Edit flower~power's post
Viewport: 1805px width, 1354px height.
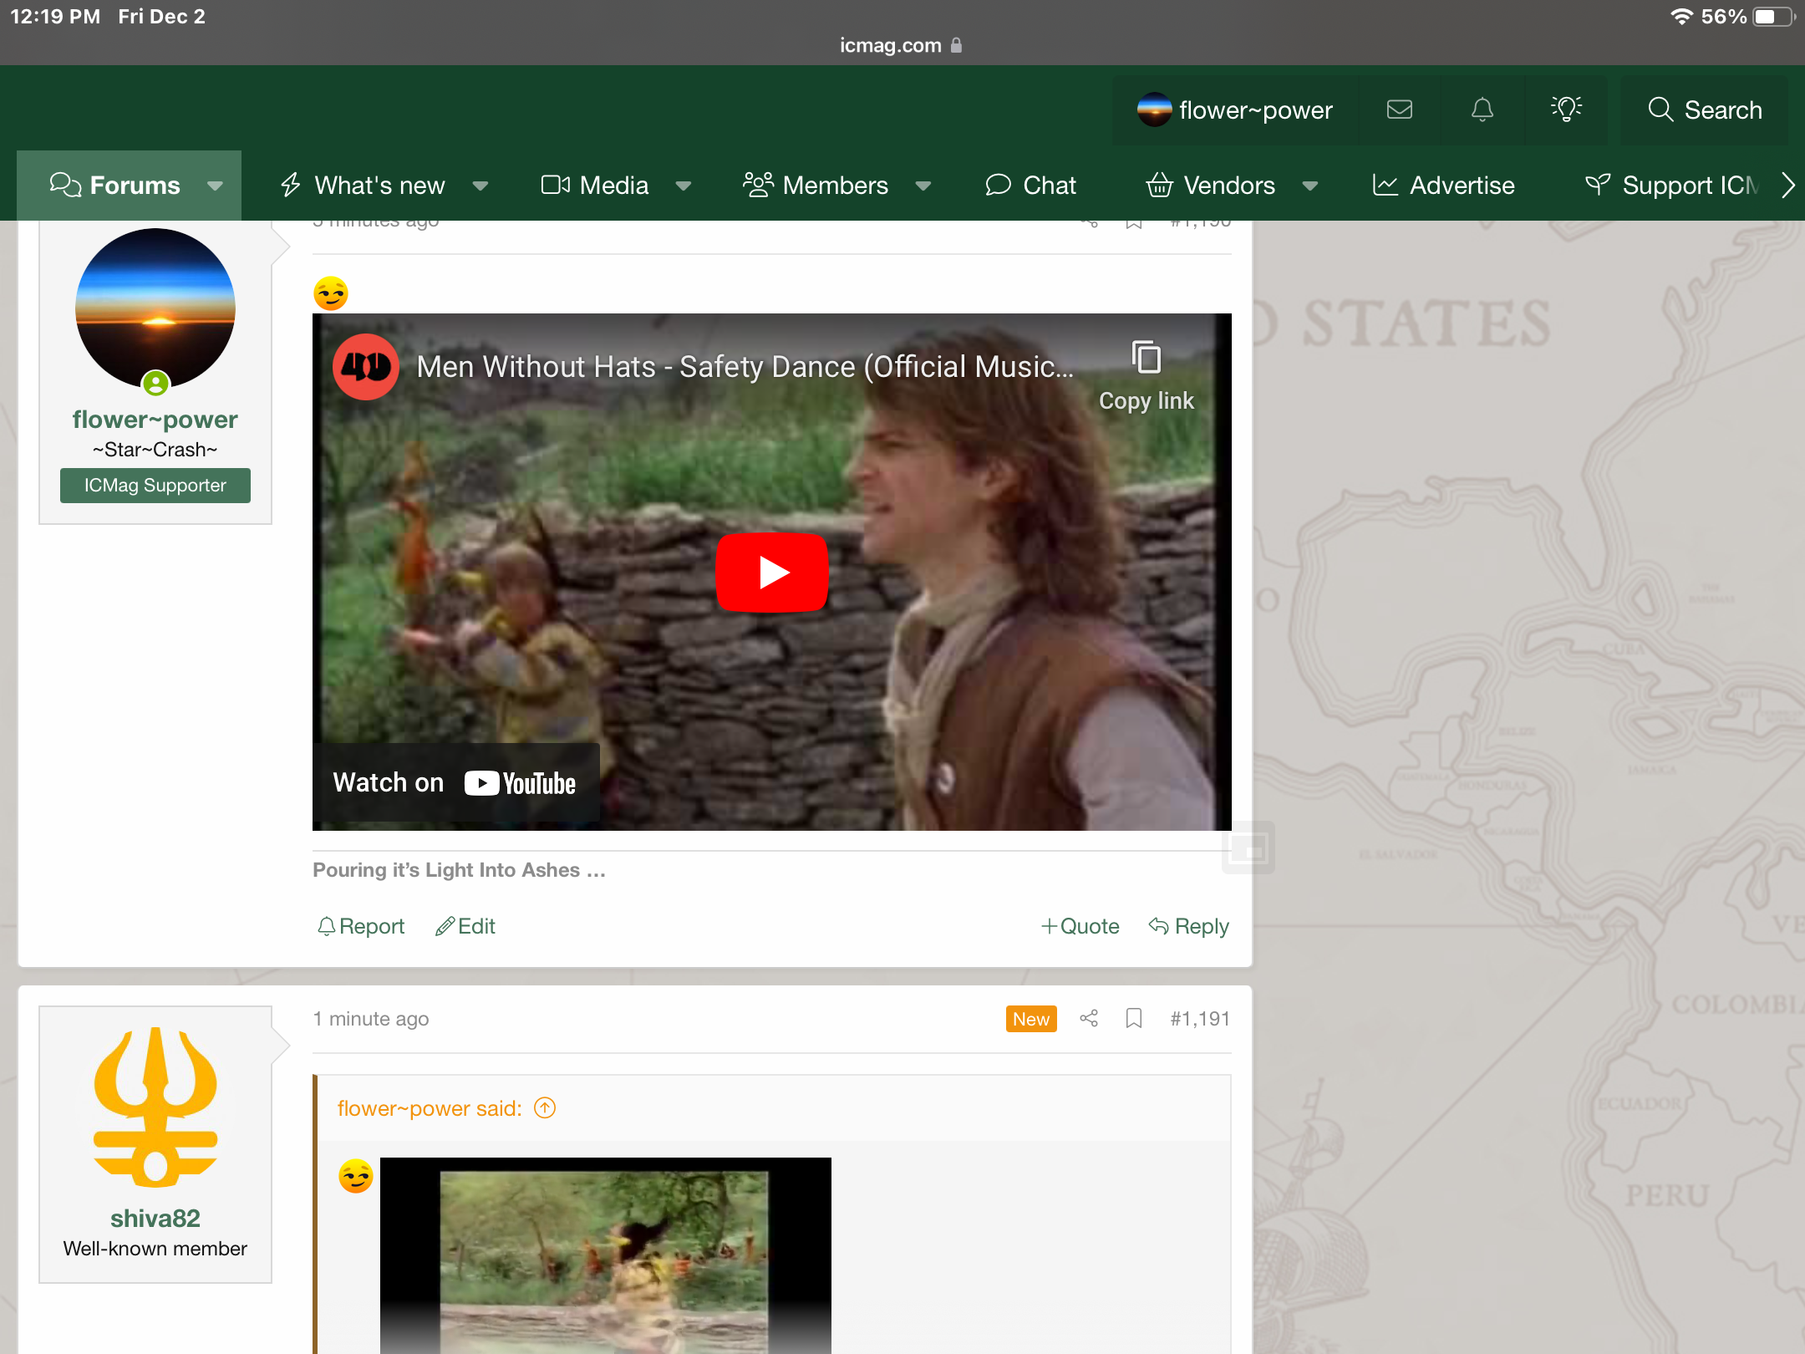[465, 926]
